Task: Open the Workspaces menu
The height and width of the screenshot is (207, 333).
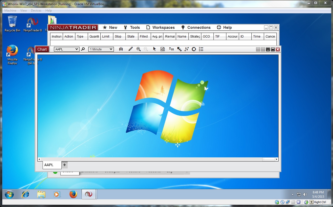Action: 161,28
